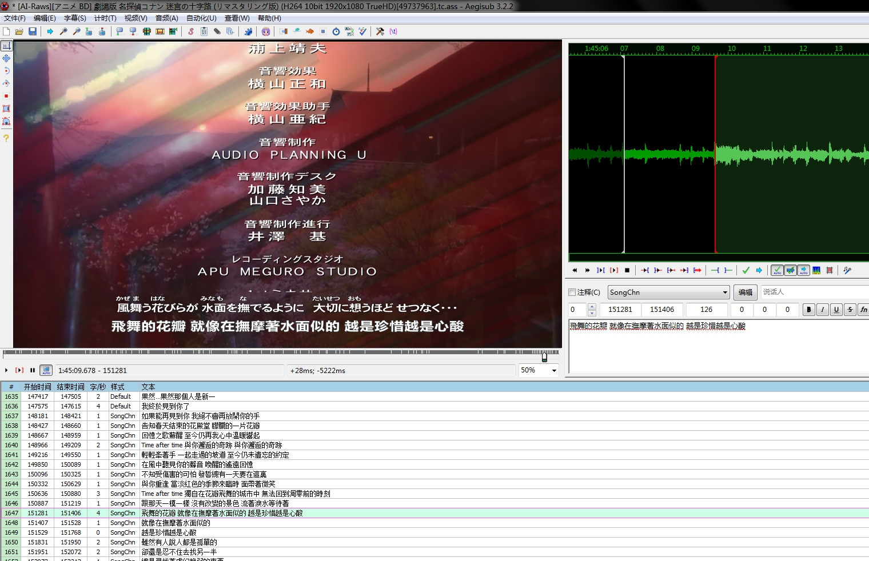
Task: Go to previous line in audio controls
Action: [575, 270]
